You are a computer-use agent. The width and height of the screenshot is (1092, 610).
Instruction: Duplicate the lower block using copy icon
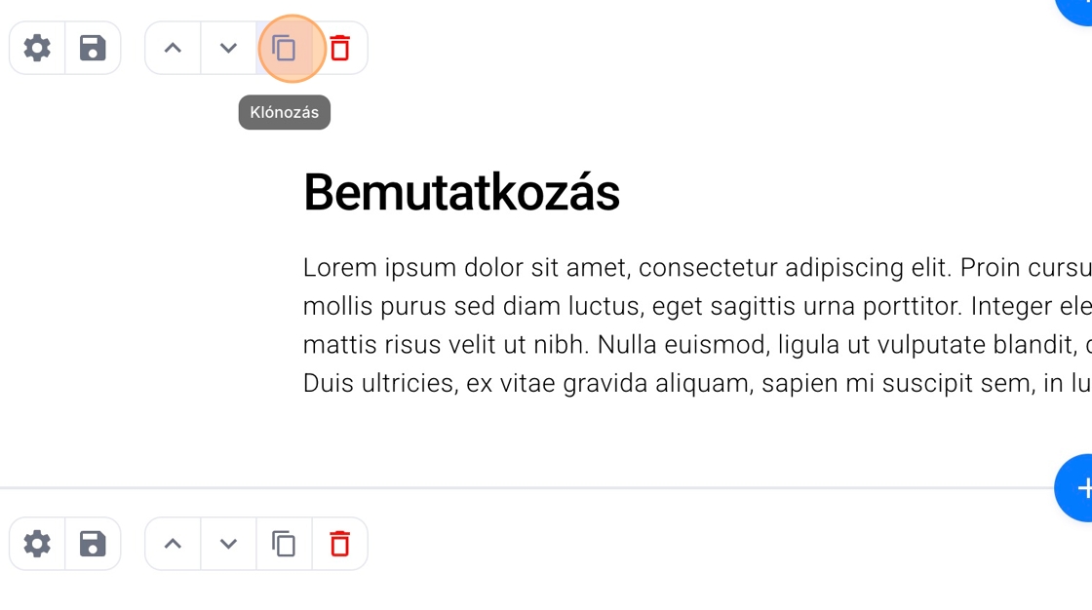click(284, 544)
